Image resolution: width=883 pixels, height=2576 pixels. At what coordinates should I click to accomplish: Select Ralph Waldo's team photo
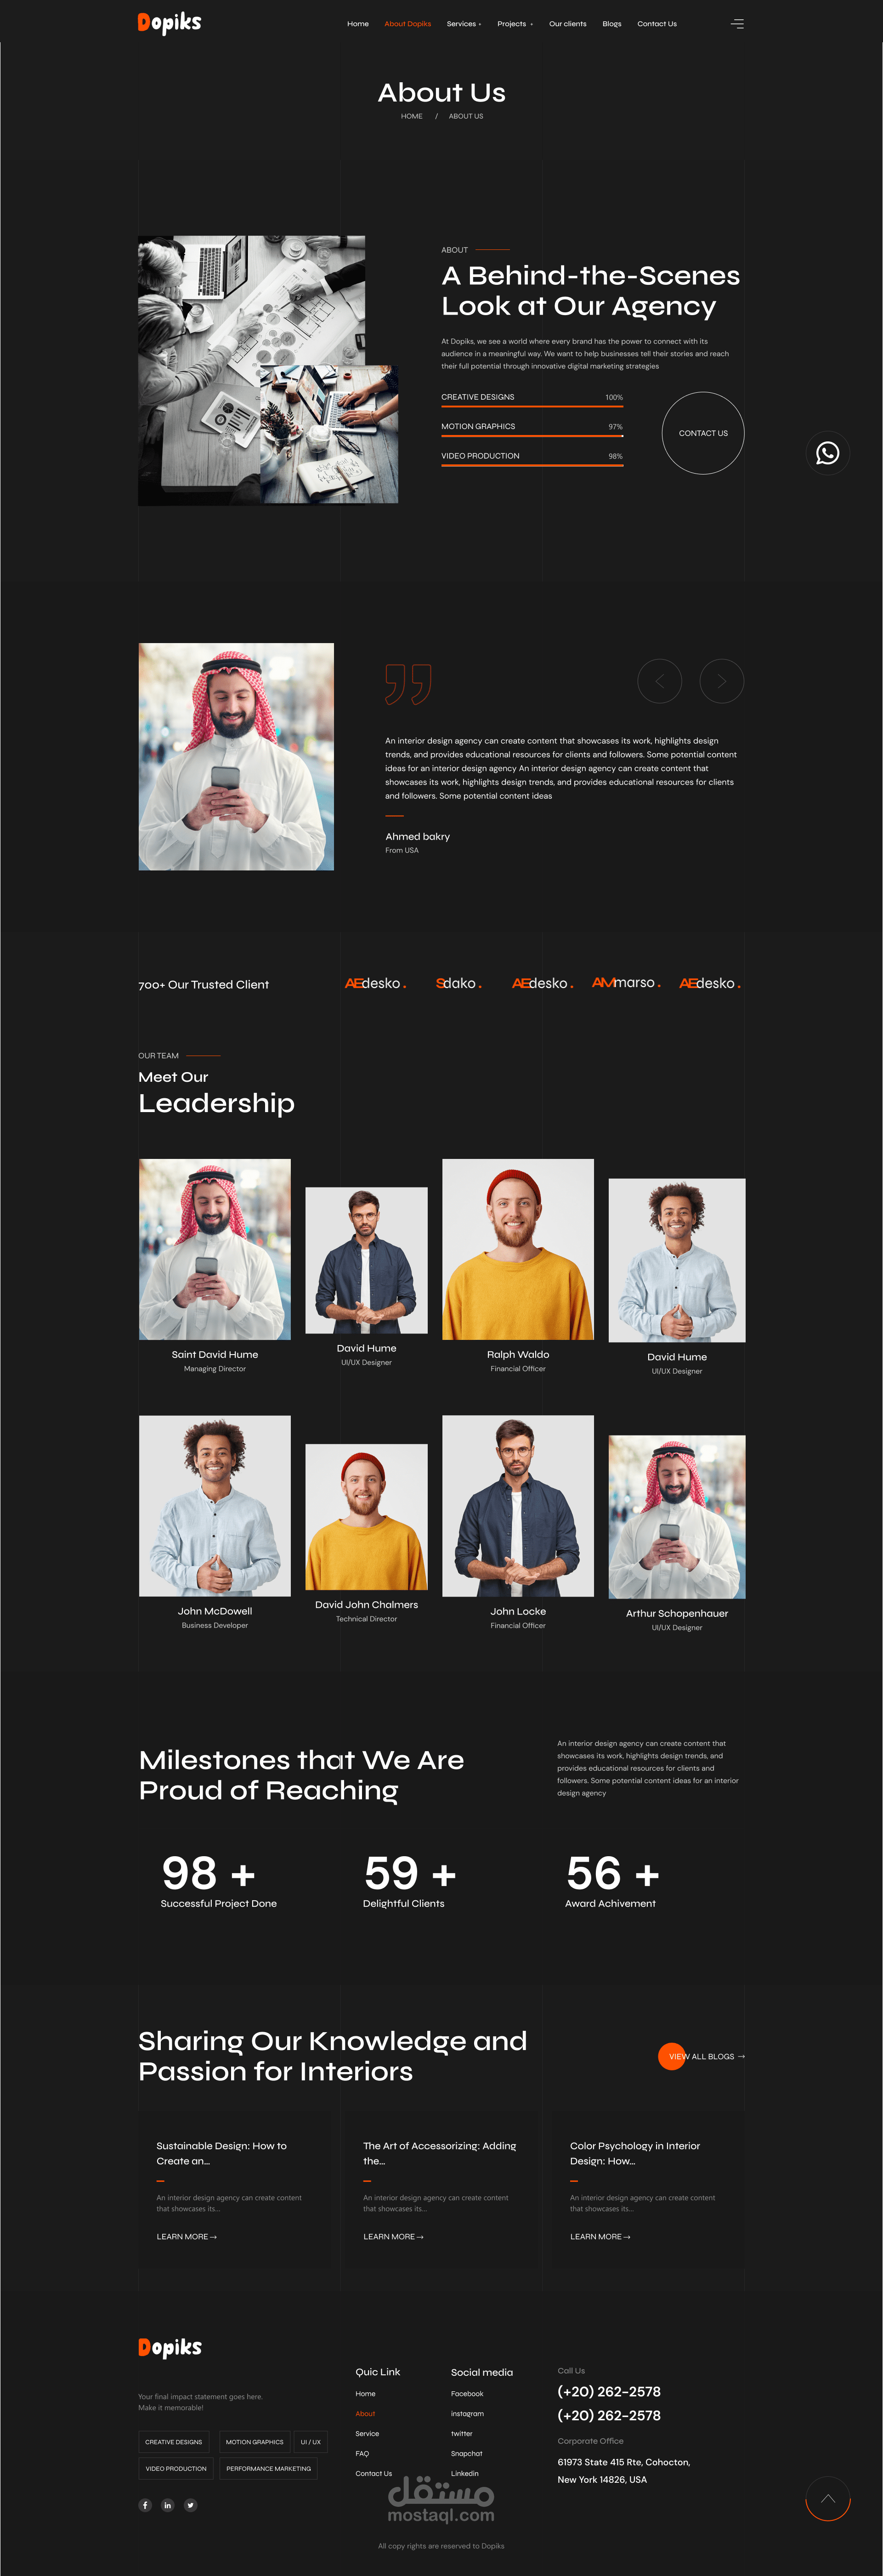click(x=518, y=1249)
